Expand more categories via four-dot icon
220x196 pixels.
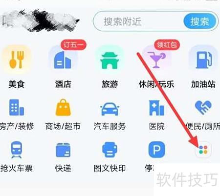click(x=203, y=150)
